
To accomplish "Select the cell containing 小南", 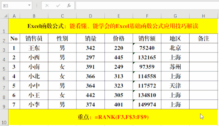I will [x=34, y=67].
